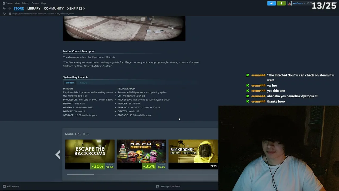Screen dimensions: 339x191
Task: Open Manage Downloads
Action: [x=171, y=186]
